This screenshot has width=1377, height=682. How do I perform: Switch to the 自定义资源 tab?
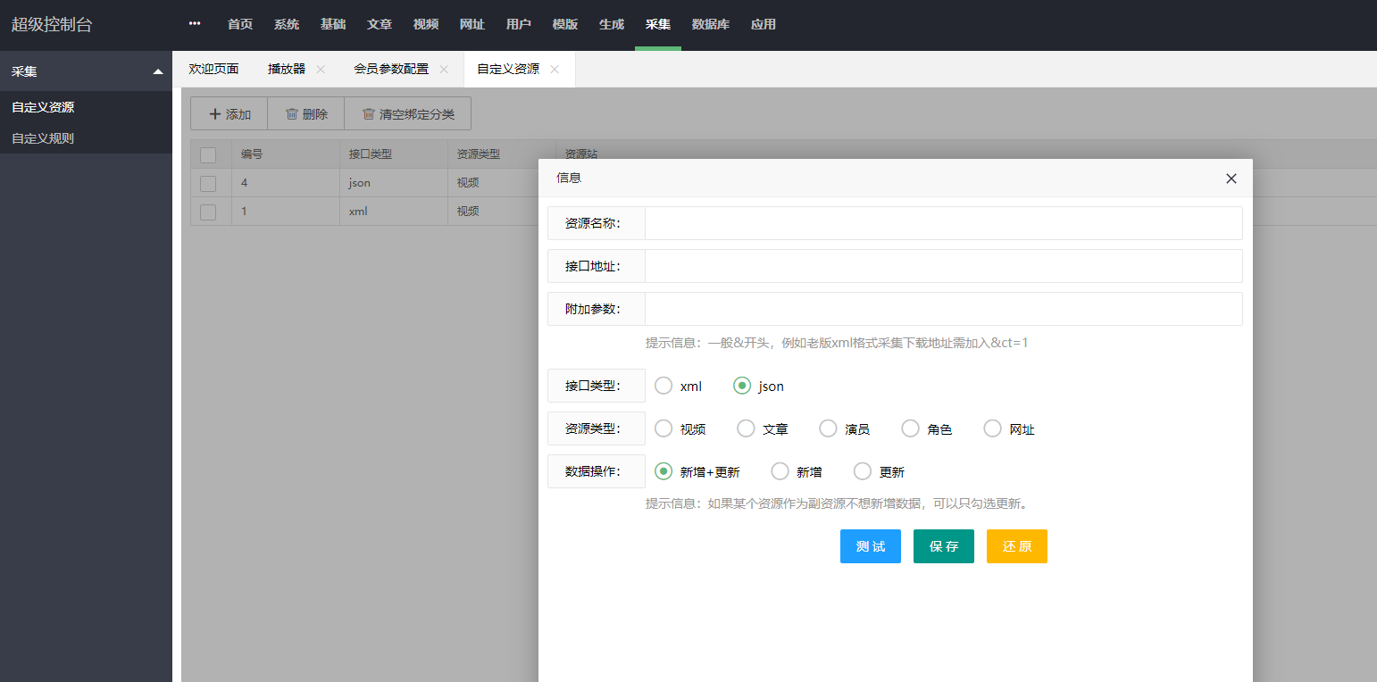coord(508,69)
